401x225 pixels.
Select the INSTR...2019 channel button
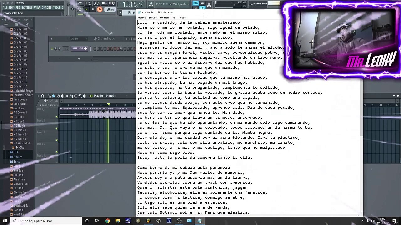click(79, 49)
